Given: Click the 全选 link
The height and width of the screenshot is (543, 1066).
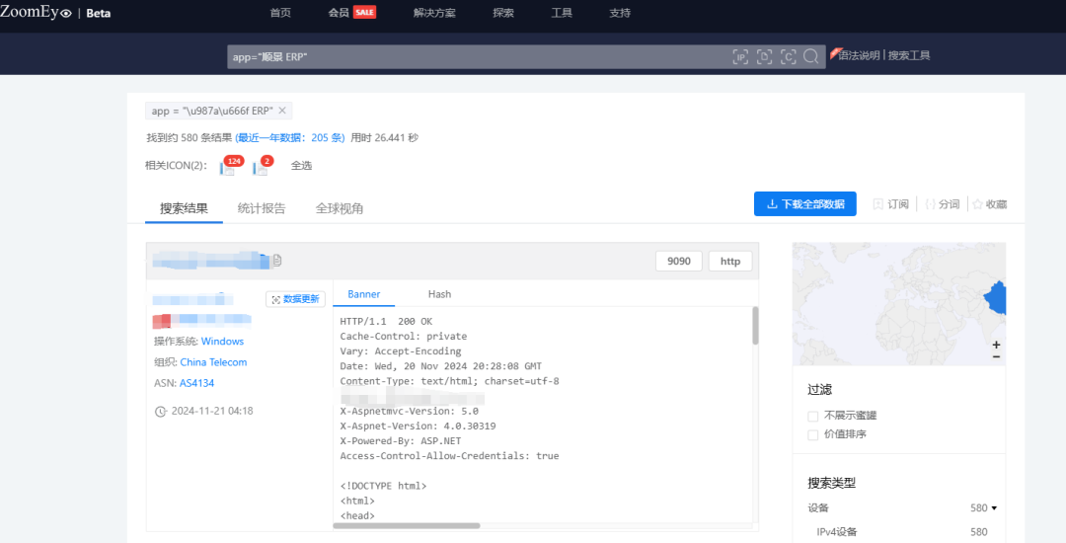Looking at the screenshot, I should point(301,165).
